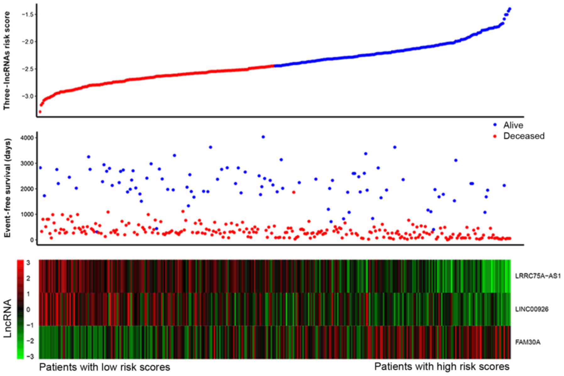The image size is (564, 376).
Task: Click the leftmost blue dot in survival plot
Action: coord(40,168)
